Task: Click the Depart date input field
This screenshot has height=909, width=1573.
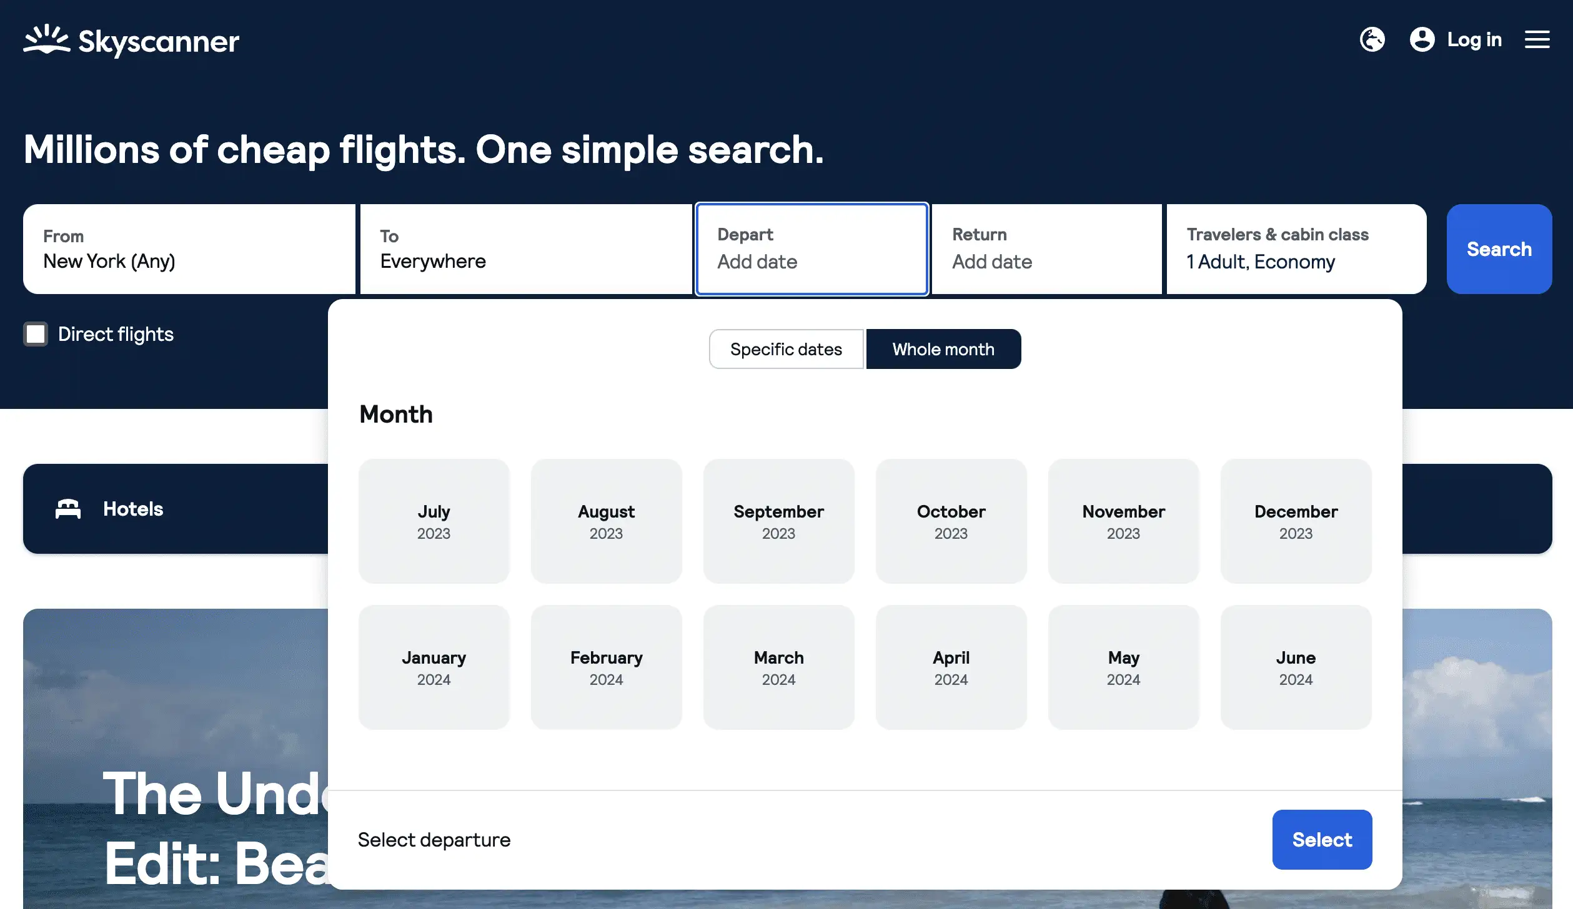Action: [x=811, y=249]
